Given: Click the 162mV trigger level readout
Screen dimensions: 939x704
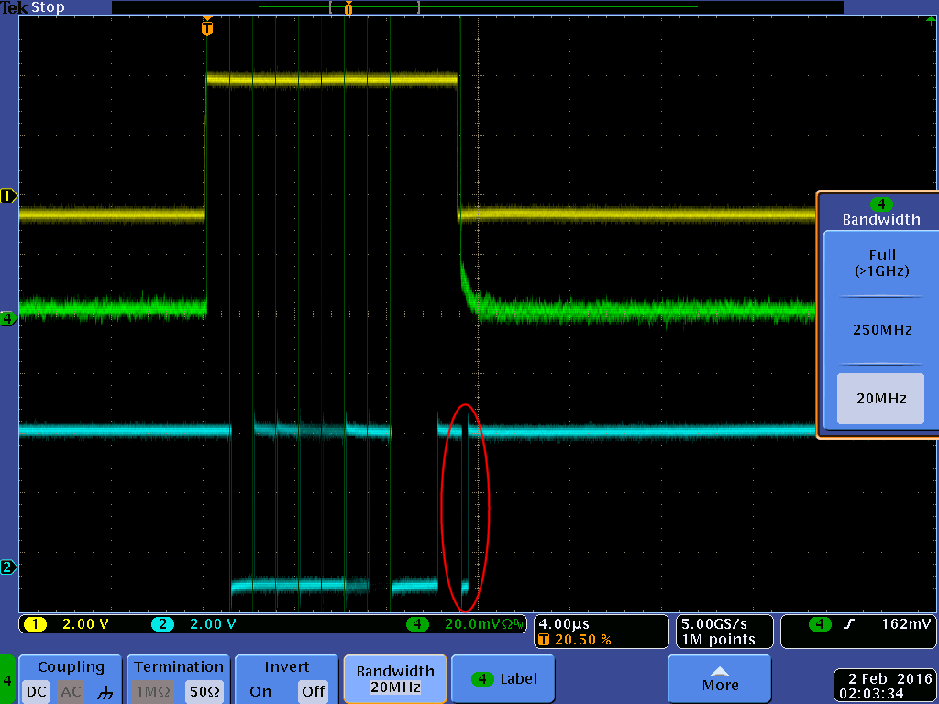Looking at the screenshot, I should click(x=906, y=624).
